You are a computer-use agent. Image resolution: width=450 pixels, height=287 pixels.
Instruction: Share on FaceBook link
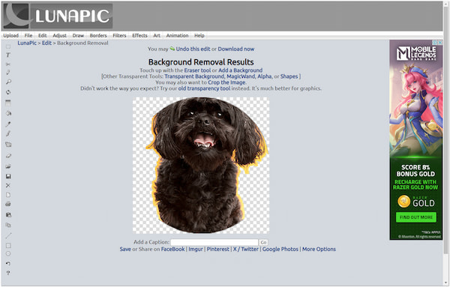pyautogui.click(x=172, y=249)
